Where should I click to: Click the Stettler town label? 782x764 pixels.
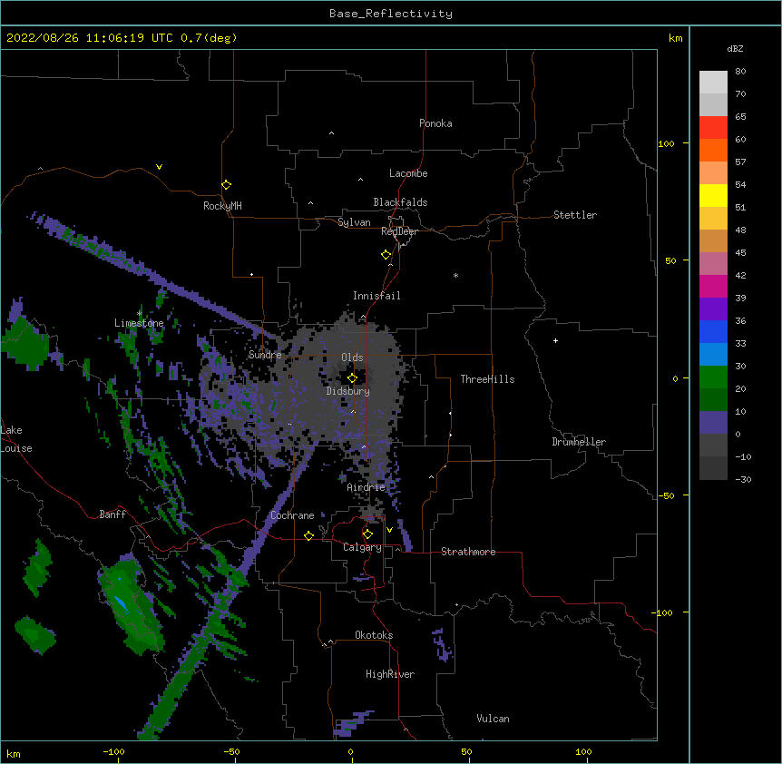pos(575,215)
